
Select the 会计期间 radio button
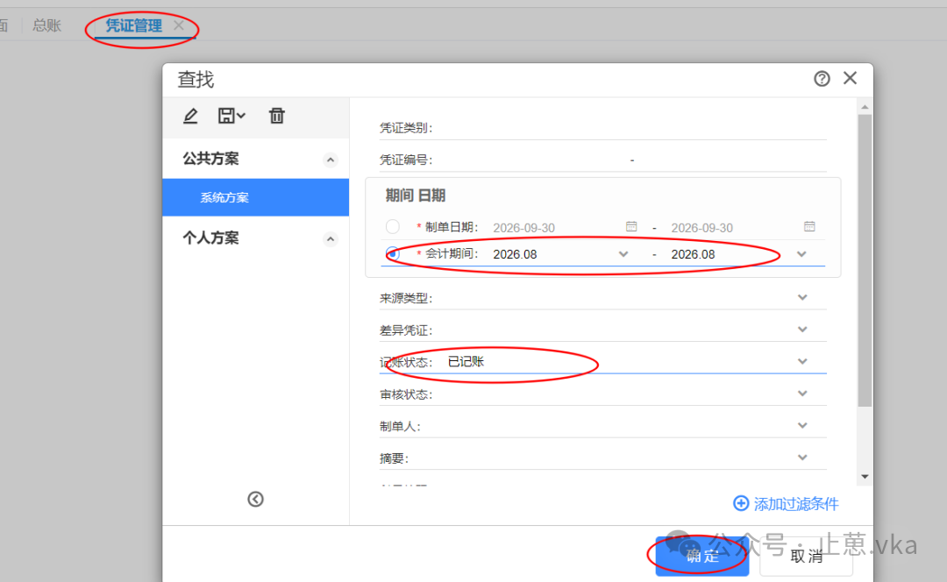point(393,253)
